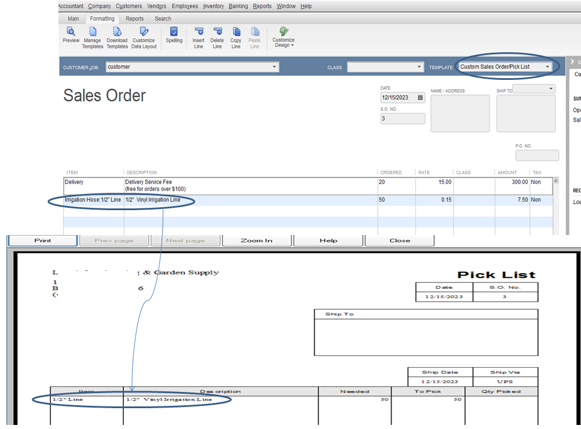Click the Insert Line icon
This screenshot has height=429, width=581.
tap(199, 36)
